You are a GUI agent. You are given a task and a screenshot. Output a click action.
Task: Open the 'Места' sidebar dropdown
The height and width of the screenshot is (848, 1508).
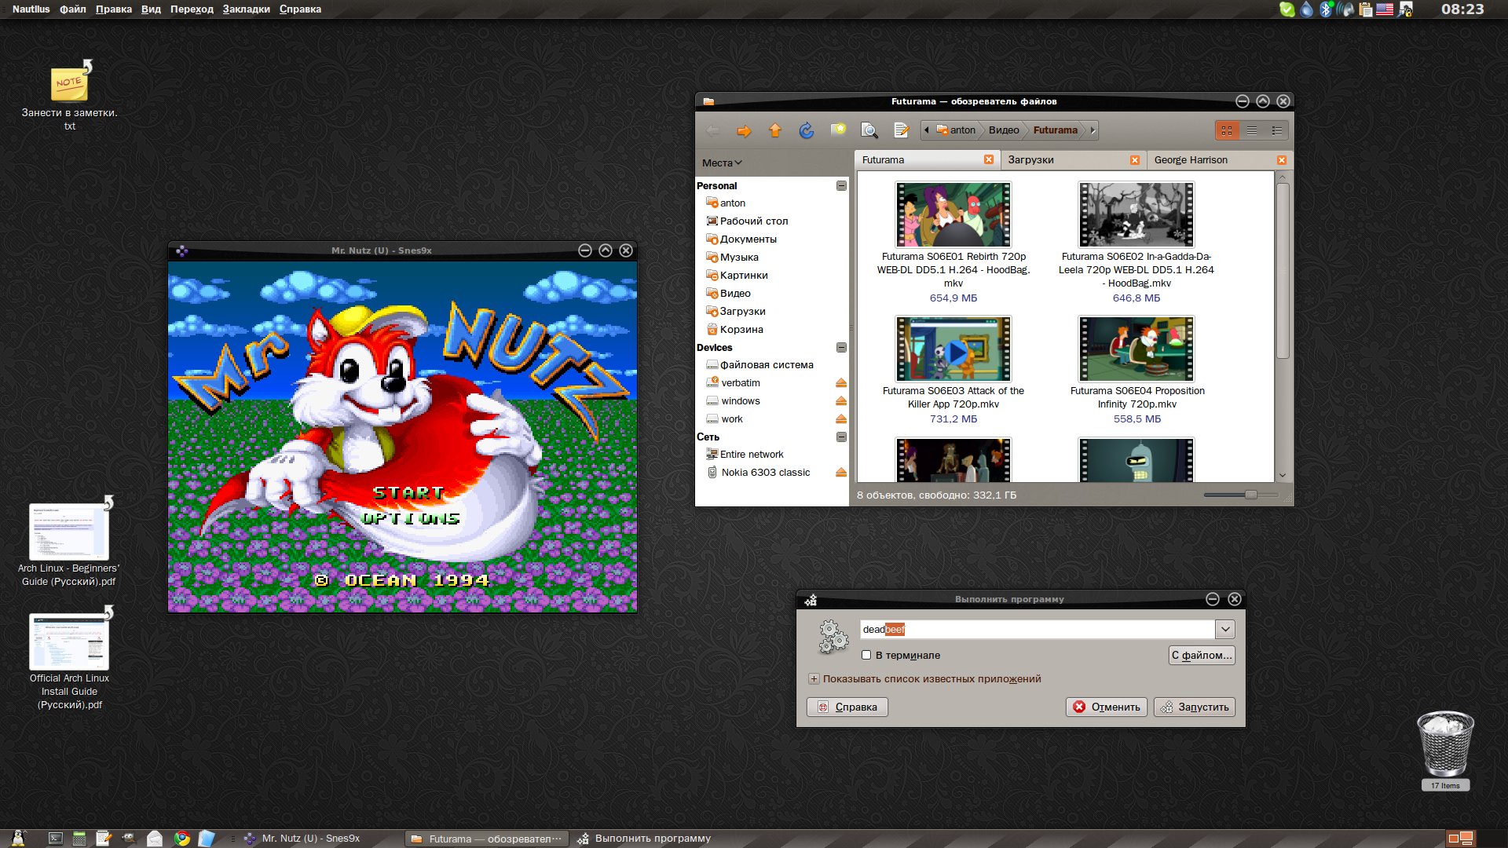click(722, 163)
